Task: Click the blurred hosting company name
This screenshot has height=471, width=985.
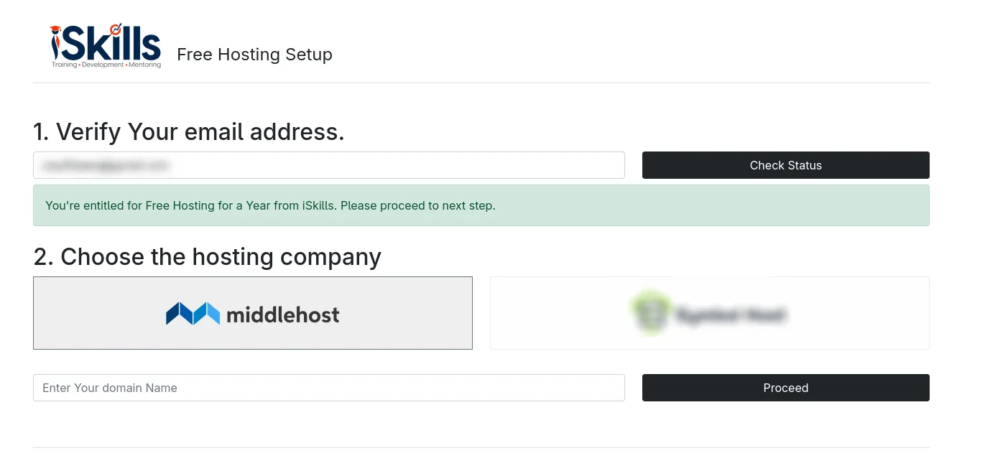Action: point(730,314)
